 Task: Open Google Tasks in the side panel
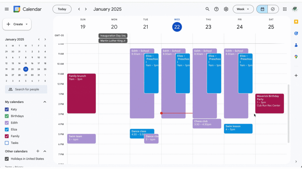296,33
